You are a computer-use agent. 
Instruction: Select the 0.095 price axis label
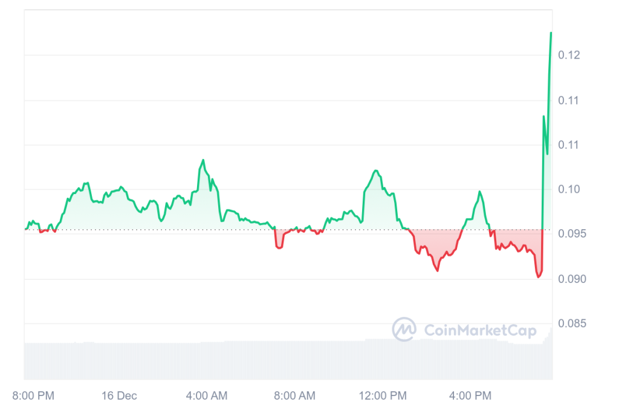coord(572,234)
